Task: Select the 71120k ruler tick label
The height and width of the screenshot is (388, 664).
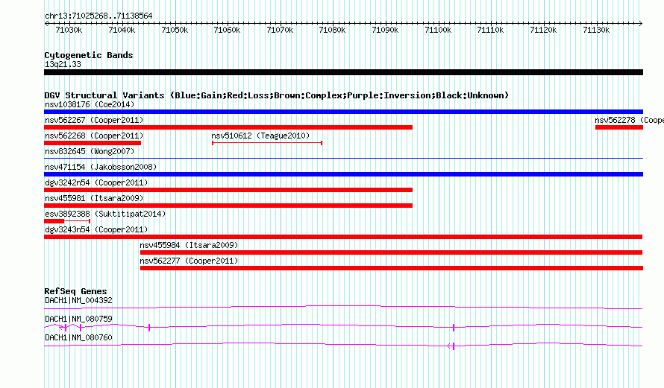Action: pos(543,30)
